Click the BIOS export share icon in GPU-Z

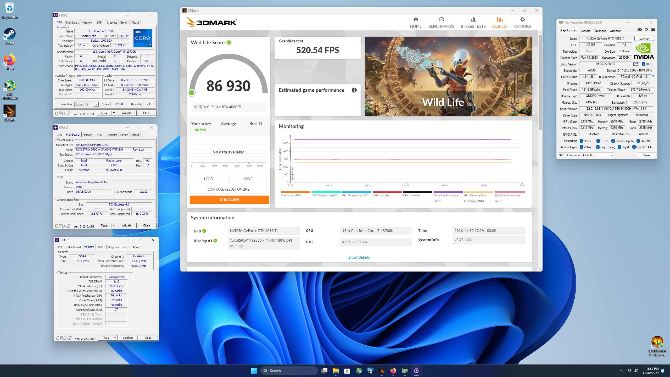(636, 64)
